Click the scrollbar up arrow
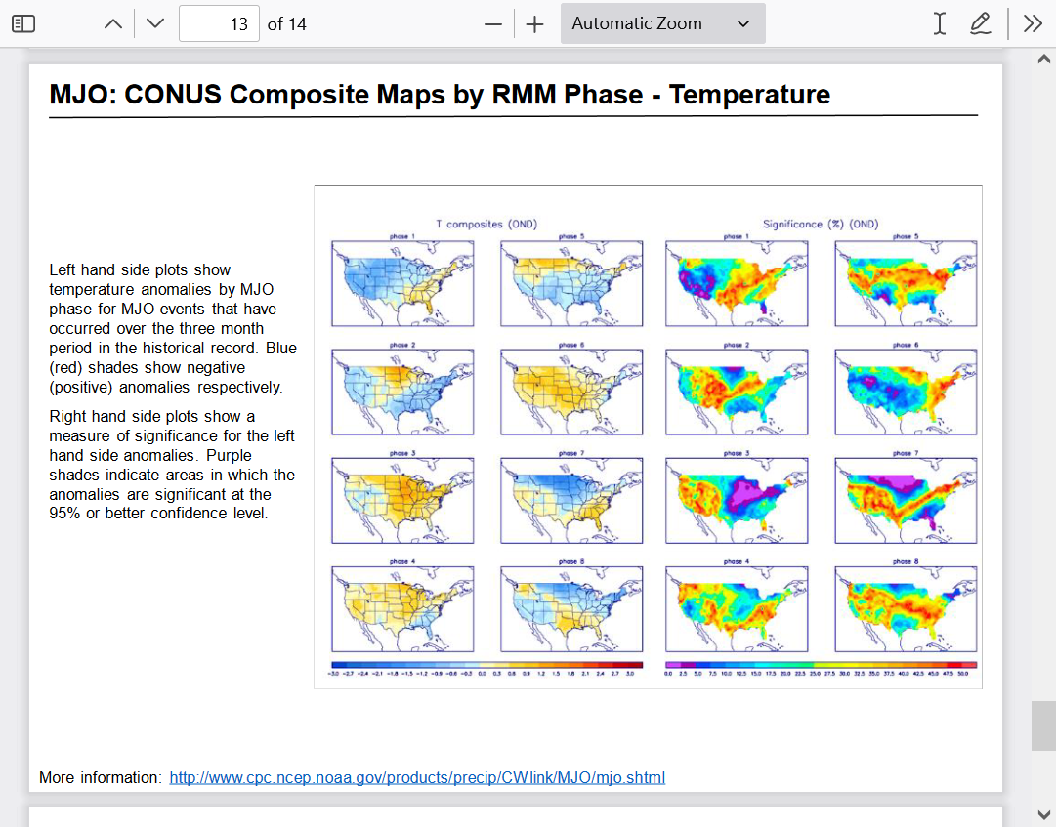The width and height of the screenshot is (1056, 827). (1042, 60)
